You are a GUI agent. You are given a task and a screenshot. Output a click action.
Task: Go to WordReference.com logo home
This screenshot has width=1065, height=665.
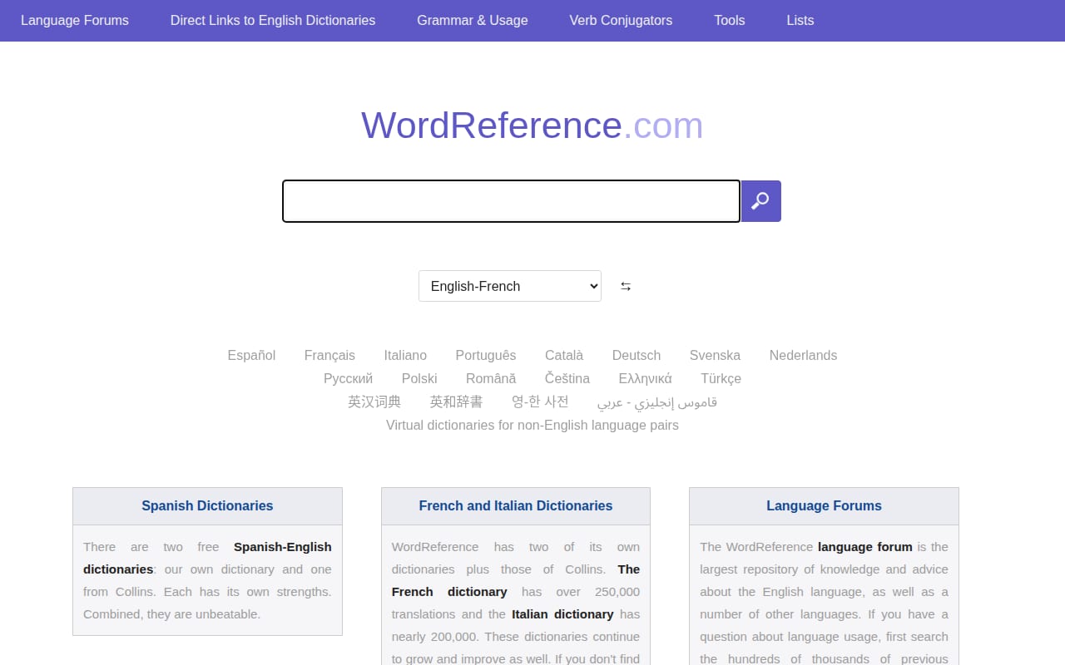click(x=532, y=126)
